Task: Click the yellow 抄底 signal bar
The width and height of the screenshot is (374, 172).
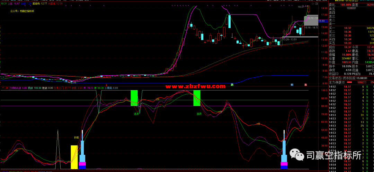Action: (x=74, y=157)
